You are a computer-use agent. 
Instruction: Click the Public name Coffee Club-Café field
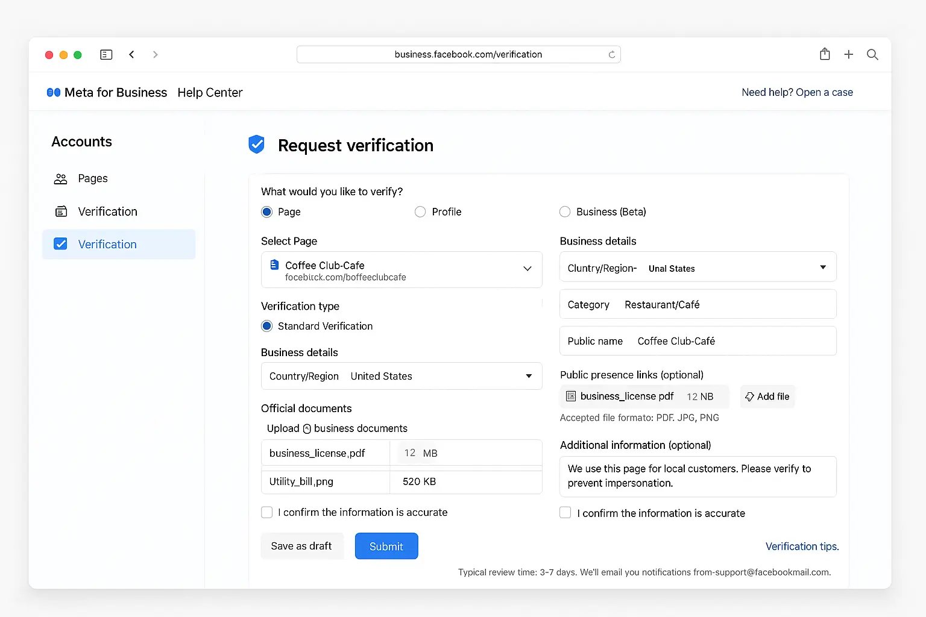(x=698, y=341)
